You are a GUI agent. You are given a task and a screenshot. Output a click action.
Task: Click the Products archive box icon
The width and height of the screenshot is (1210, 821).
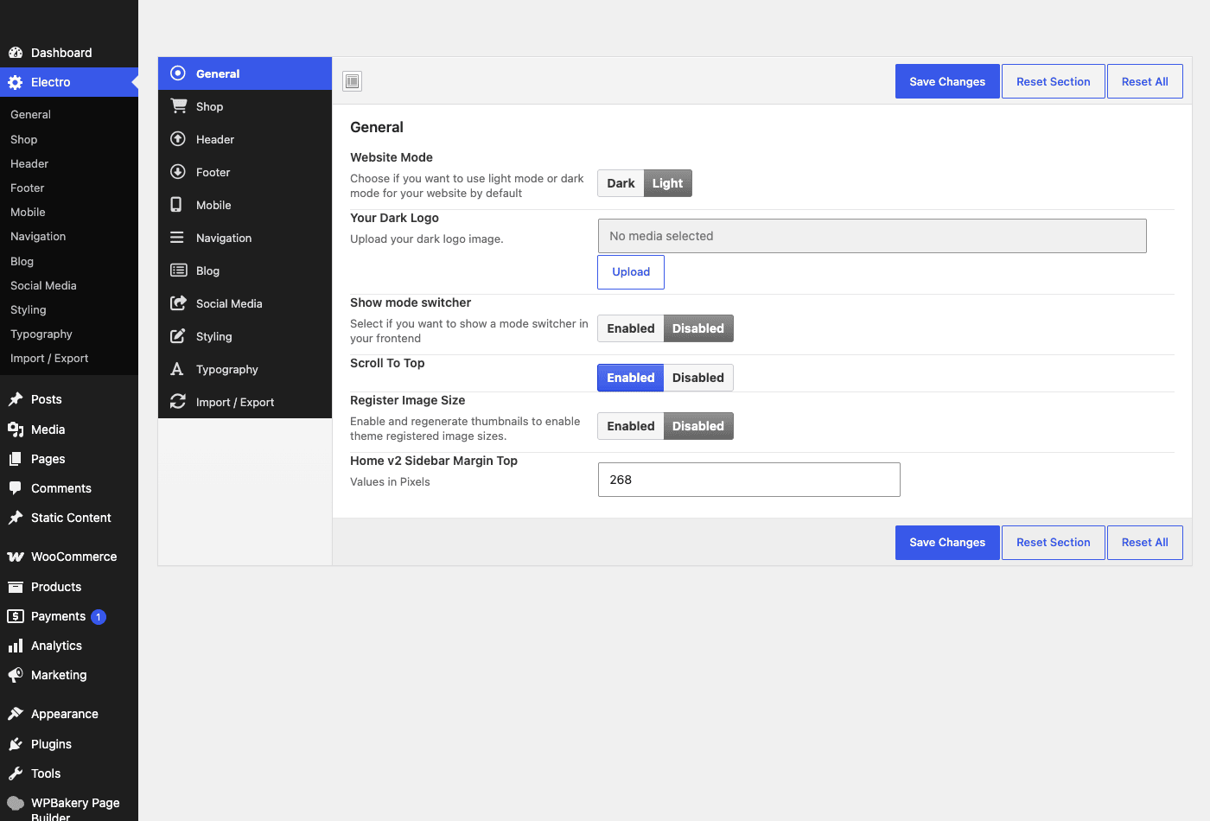click(16, 587)
